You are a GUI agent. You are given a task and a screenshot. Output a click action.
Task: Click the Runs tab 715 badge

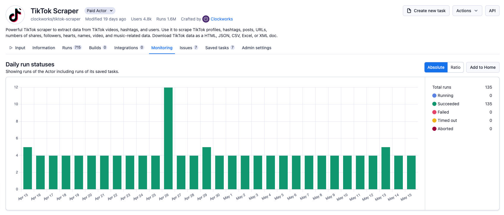(x=78, y=47)
